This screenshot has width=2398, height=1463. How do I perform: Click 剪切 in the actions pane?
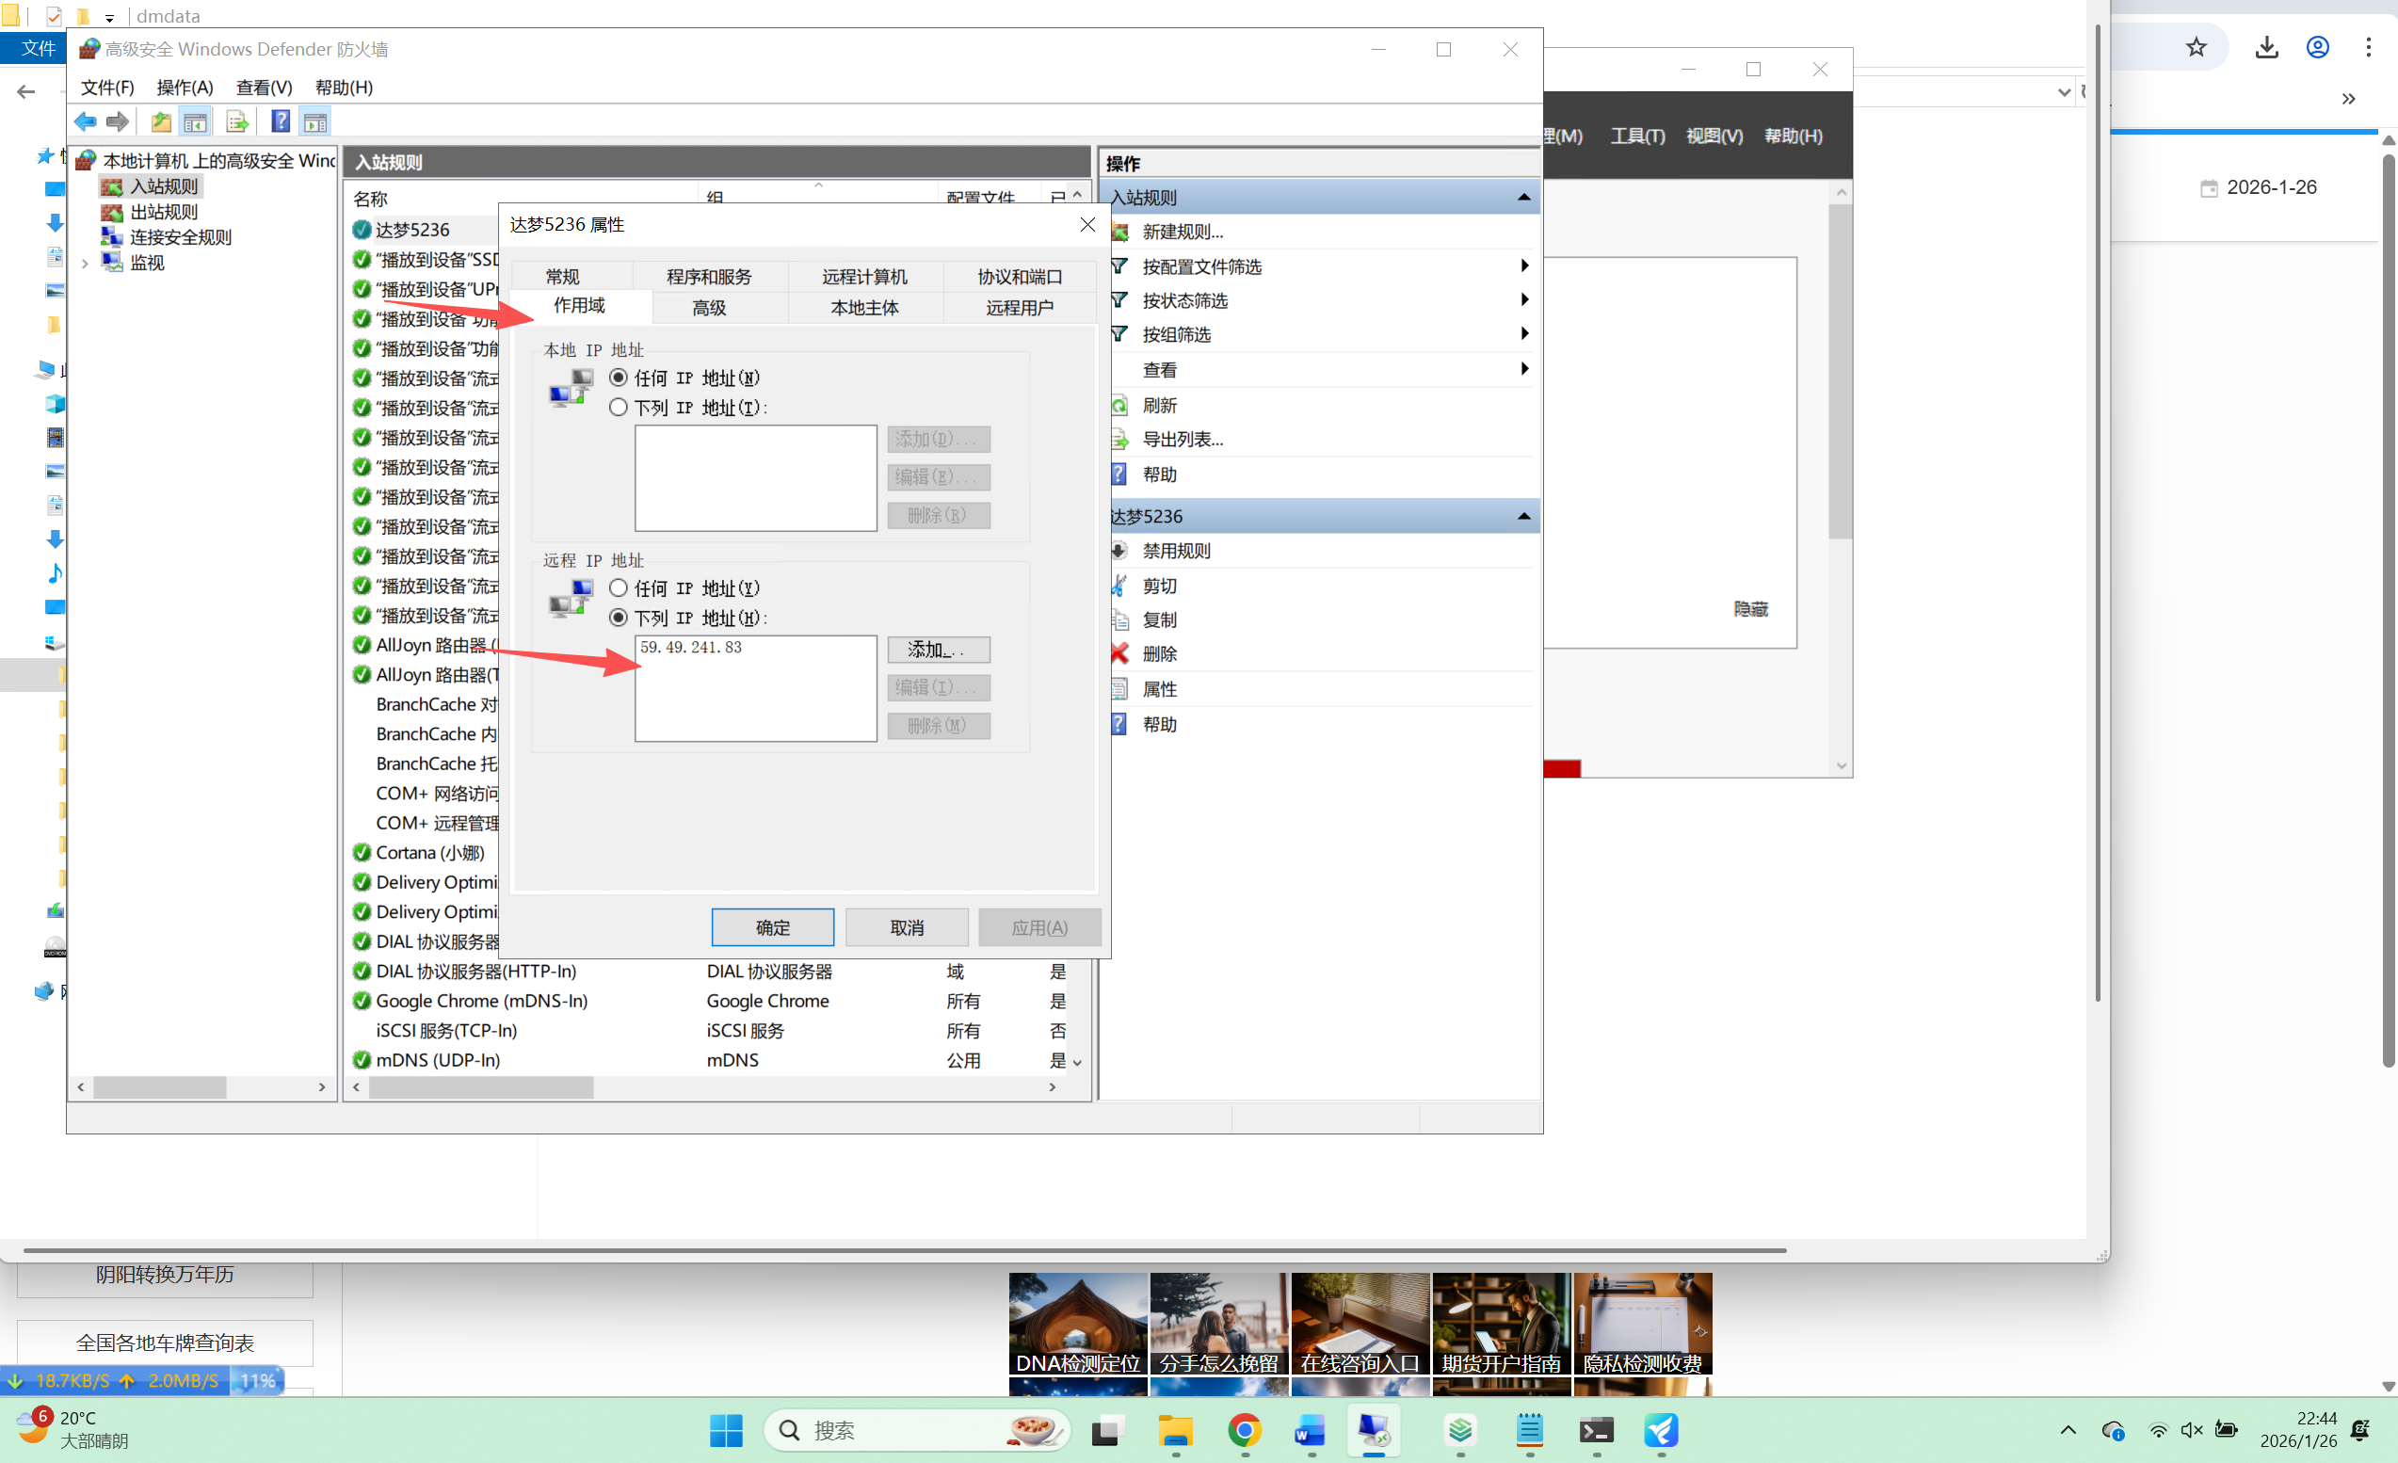point(1159,586)
